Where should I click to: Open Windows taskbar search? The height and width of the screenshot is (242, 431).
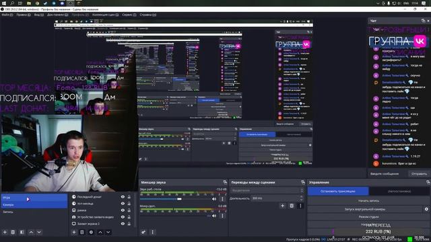(12, 3)
